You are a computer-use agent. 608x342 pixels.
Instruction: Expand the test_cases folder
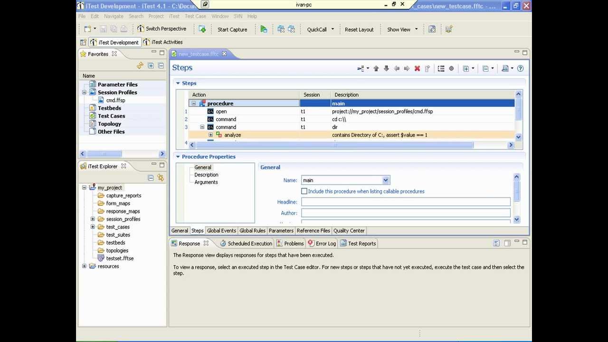pyautogui.click(x=93, y=227)
